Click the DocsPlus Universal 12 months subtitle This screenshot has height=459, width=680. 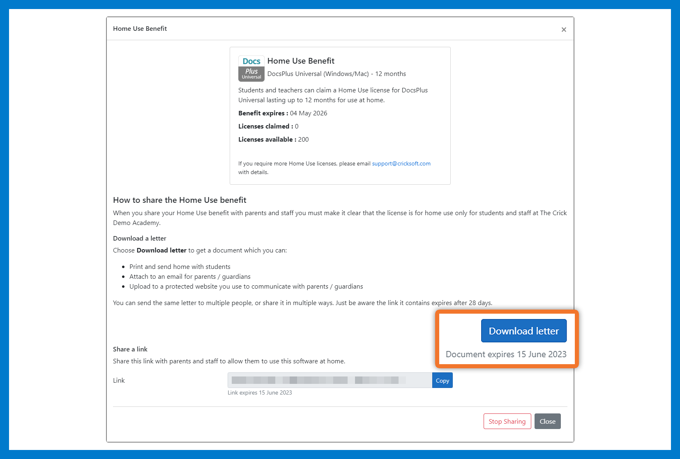[x=336, y=74]
